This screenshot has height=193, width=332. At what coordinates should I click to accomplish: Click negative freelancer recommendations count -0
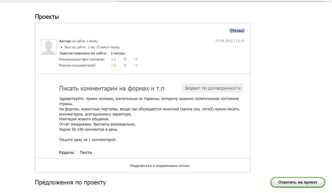[x=135, y=59]
